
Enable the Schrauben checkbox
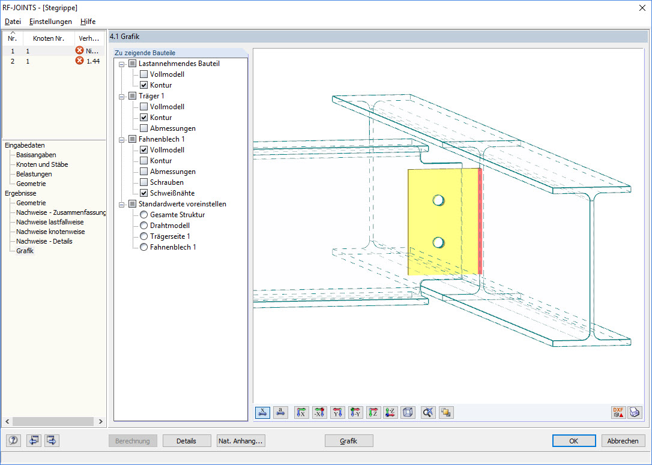pos(144,182)
